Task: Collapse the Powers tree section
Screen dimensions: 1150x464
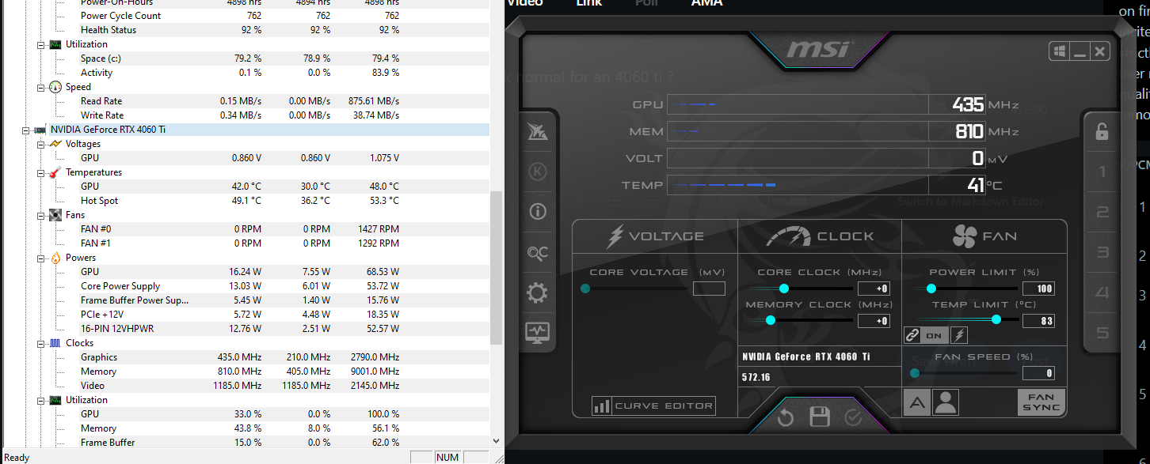Action: point(41,258)
